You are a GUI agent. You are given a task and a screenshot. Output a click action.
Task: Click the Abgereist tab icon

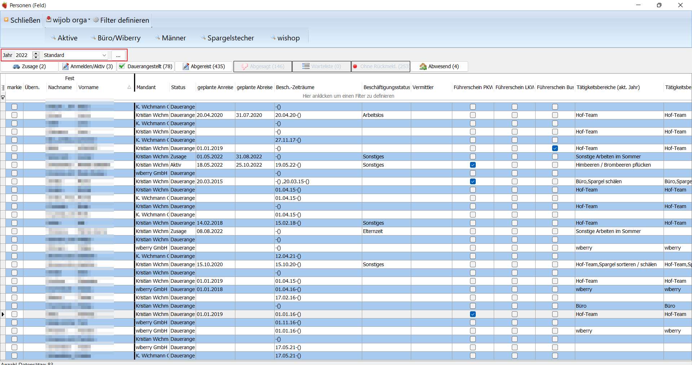(186, 66)
